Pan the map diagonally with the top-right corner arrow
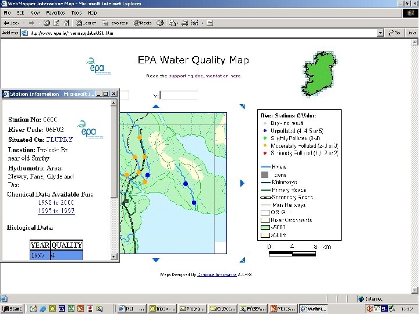419x314 pixels. [x=242, y=106]
